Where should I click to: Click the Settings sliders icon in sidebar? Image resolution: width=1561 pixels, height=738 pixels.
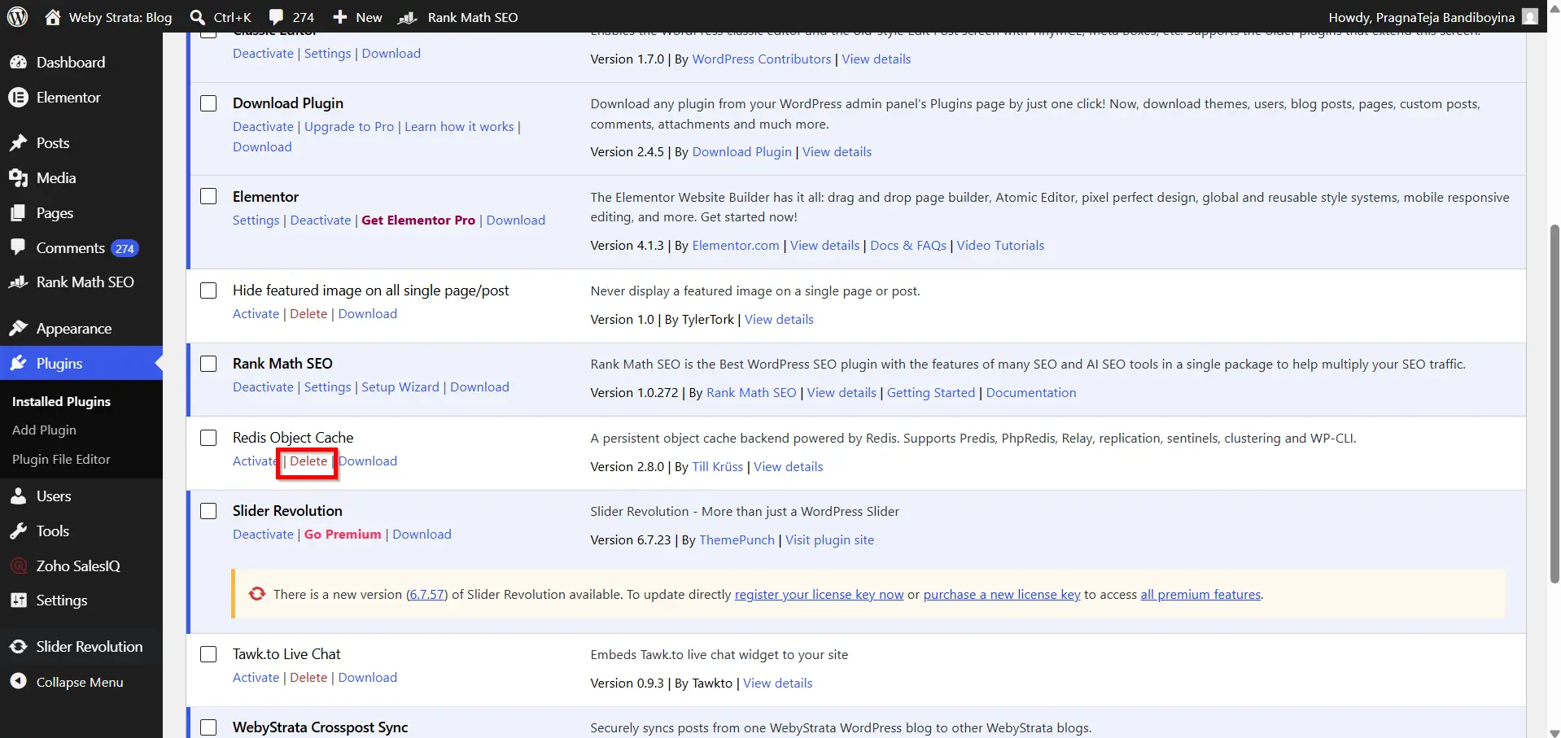pyautogui.click(x=18, y=600)
